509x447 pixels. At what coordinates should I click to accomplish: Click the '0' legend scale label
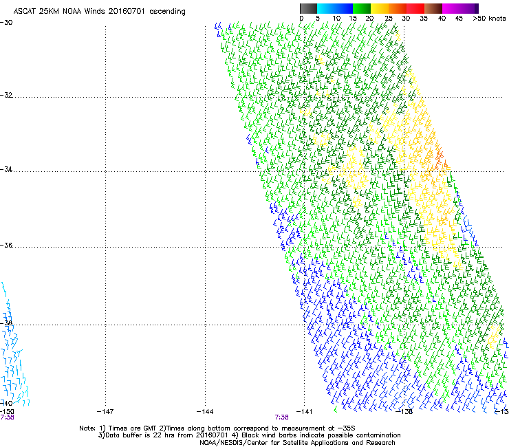pyautogui.click(x=301, y=18)
